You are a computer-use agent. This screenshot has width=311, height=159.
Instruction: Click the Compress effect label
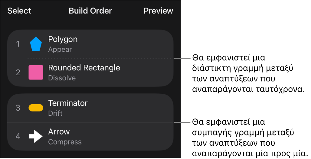tap(65, 142)
